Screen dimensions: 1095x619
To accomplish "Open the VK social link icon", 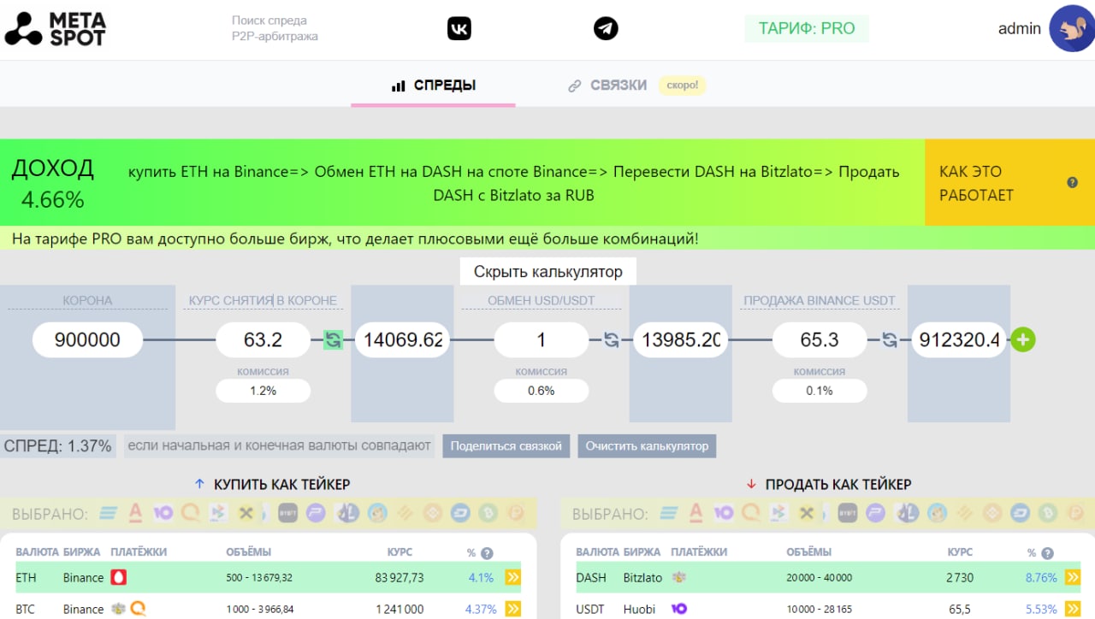I will [x=459, y=28].
